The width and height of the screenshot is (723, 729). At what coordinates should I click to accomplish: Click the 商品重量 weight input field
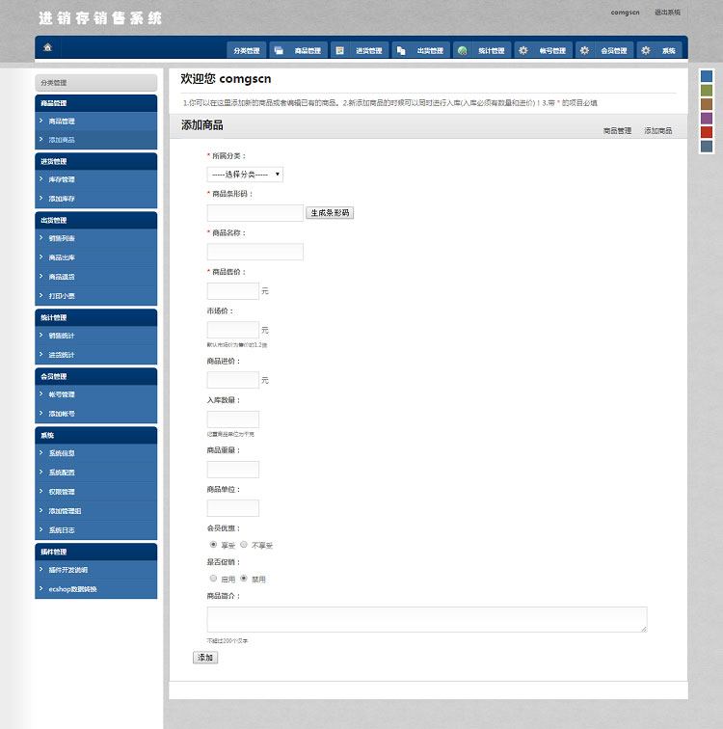point(232,469)
